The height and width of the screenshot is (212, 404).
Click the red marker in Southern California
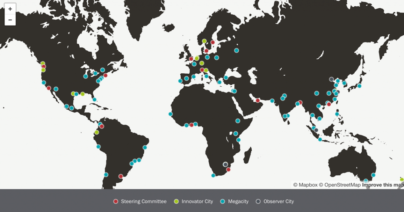[x=49, y=88]
